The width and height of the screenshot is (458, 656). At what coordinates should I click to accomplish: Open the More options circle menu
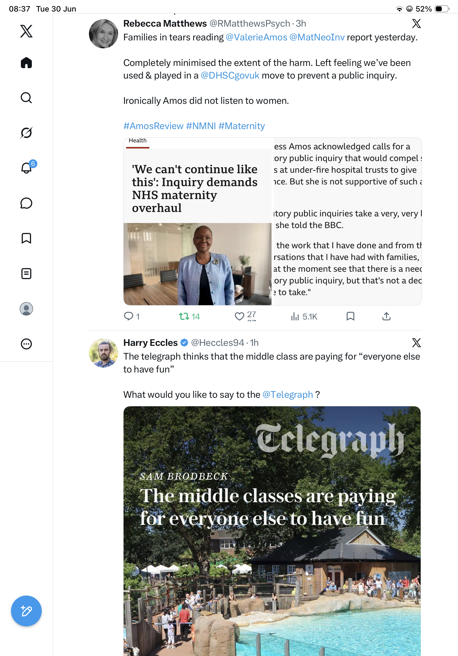pos(26,344)
